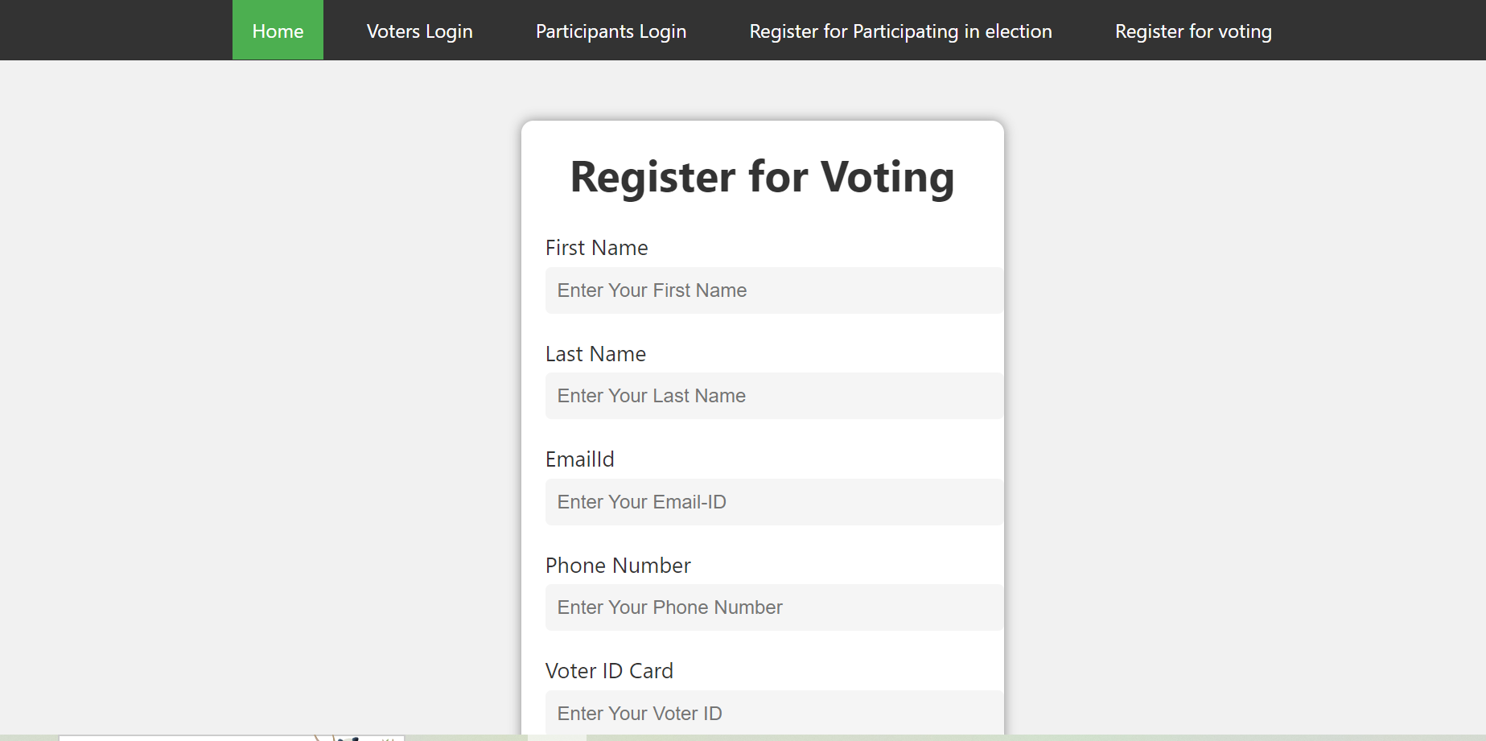The image size is (1486, 741).
Task: Click the First Name label
Action: coord(596,248)
